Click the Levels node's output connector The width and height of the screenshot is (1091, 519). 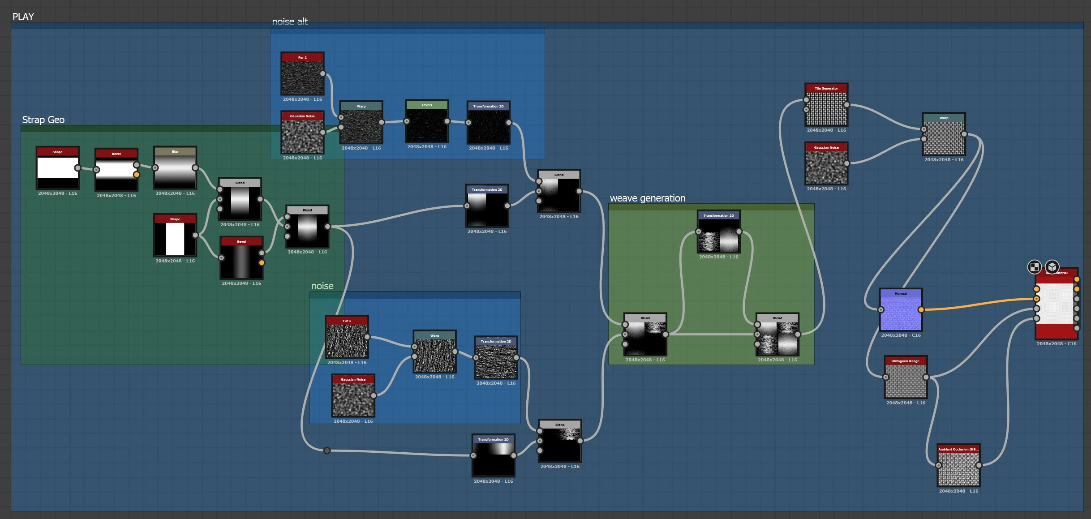coord(447,121)
